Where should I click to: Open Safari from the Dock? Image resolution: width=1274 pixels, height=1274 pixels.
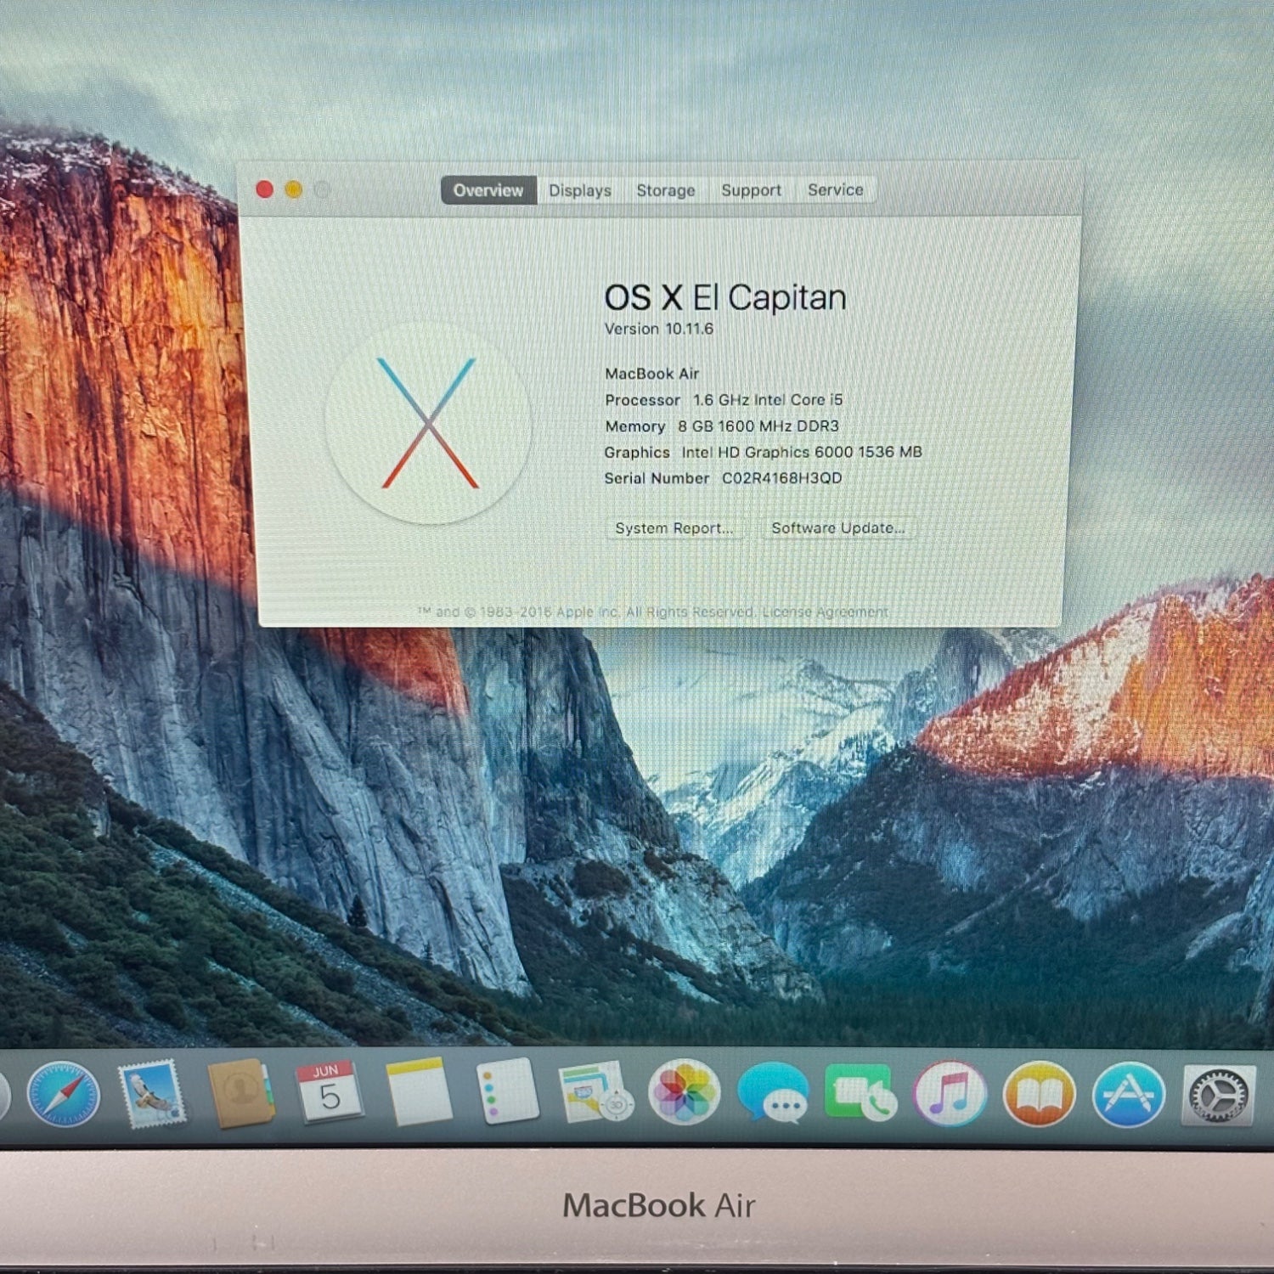click(x=64, y=1096)
